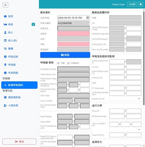Viewport: 145px width, 147px height.
Task: Expand the Breath Sound dropdown
Action: coord(126,99)
